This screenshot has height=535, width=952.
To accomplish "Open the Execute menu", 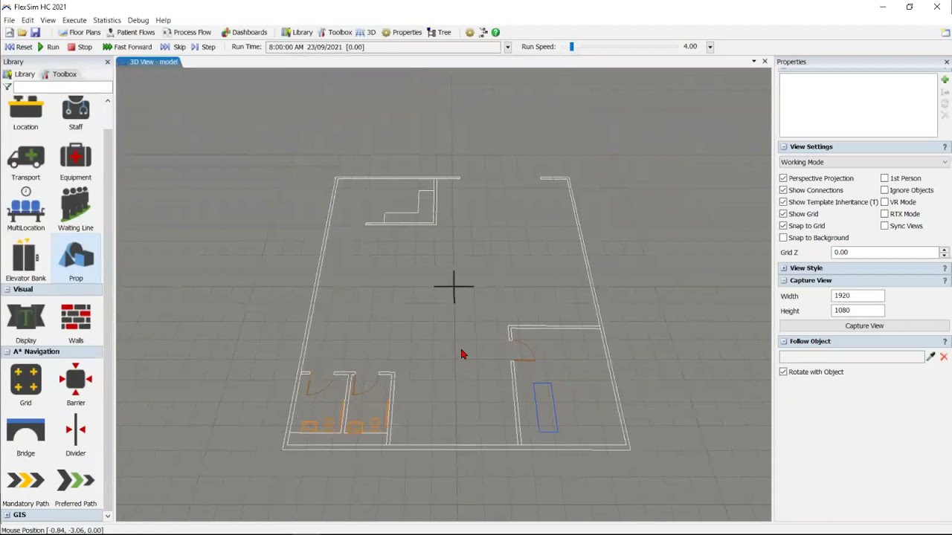I will 74,20.
